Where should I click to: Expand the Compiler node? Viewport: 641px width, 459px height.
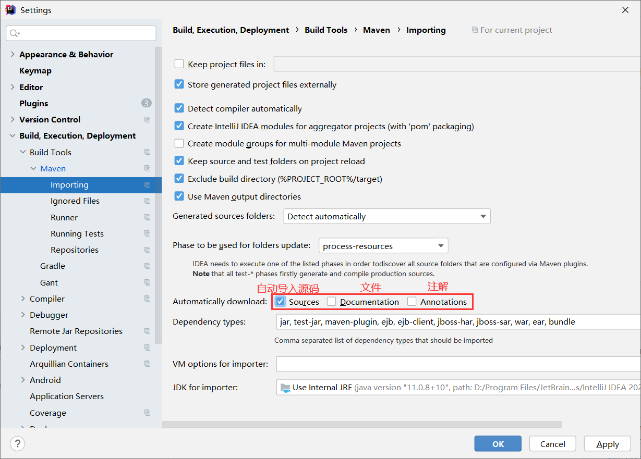pyautogui.click(x=23, y=299)
